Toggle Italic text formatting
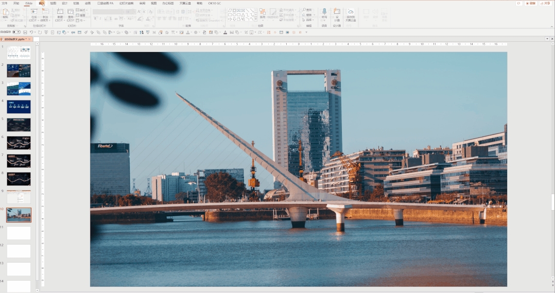555x293 pixels. pyautogui.click(x=101, y=19)
